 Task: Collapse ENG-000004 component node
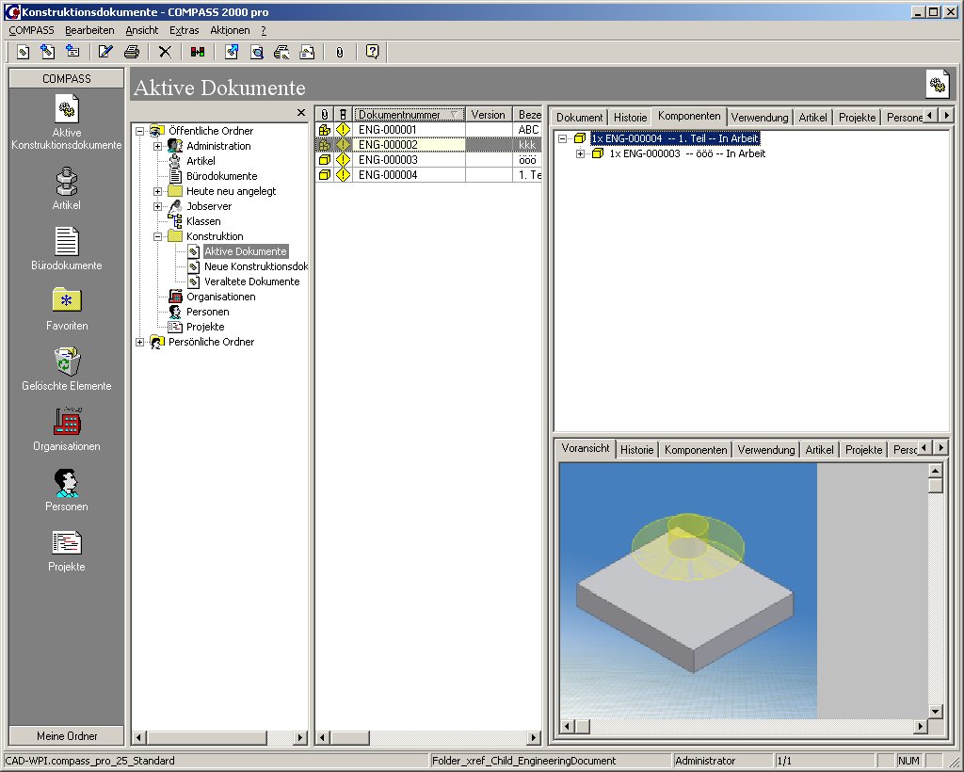[x=562, y=139]
